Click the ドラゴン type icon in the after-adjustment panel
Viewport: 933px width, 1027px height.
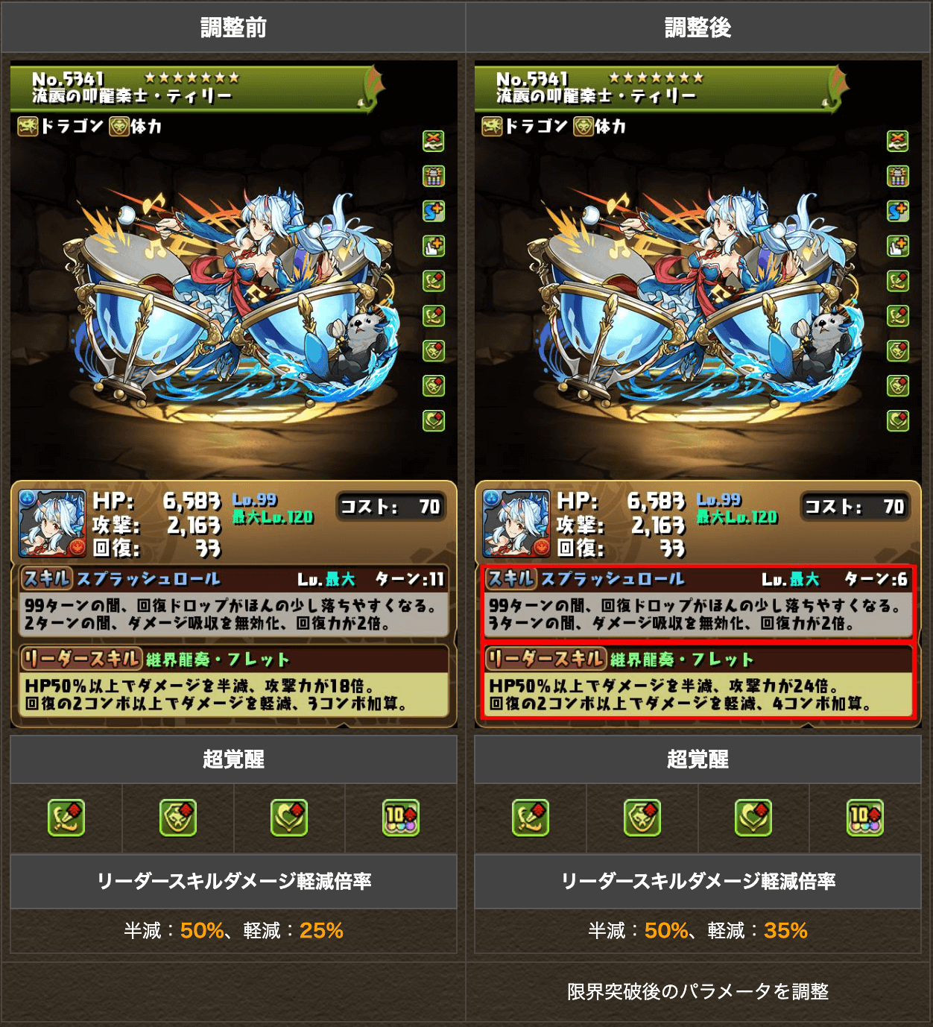[492, 127]
